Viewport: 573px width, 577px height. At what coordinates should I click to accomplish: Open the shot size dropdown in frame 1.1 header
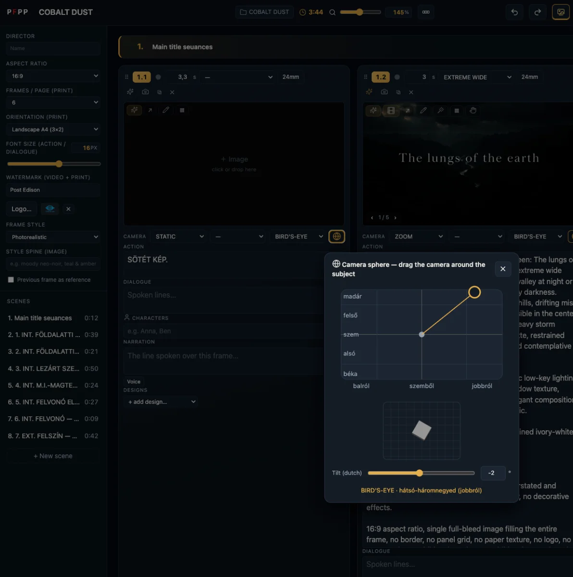(237, 77)
